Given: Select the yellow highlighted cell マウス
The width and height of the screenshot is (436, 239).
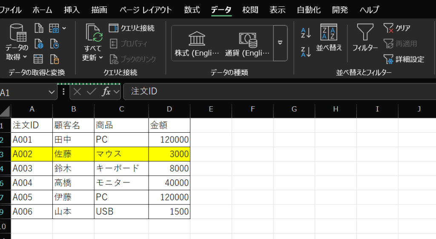Looking at the screenshot, I should pyautogui.click(x=121, y=154).
